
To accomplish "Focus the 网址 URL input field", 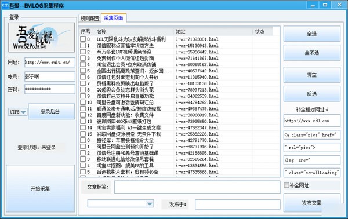I will pyautogui.click(x=50, y=63).
